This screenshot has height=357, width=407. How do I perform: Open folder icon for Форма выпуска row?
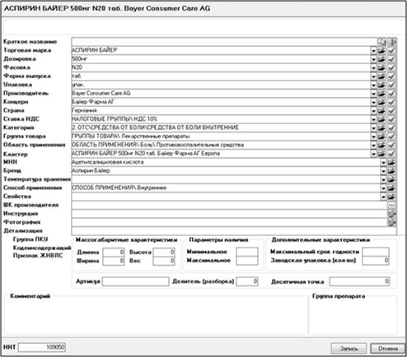(381, 76)
